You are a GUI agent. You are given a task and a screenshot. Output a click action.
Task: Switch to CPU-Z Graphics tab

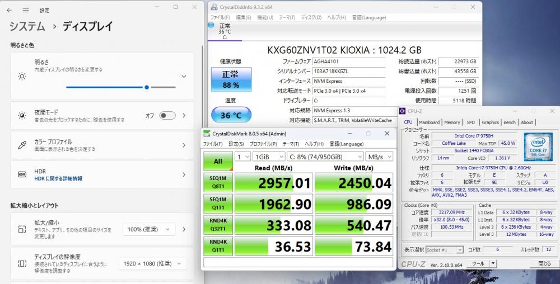(x=490, y=122)
